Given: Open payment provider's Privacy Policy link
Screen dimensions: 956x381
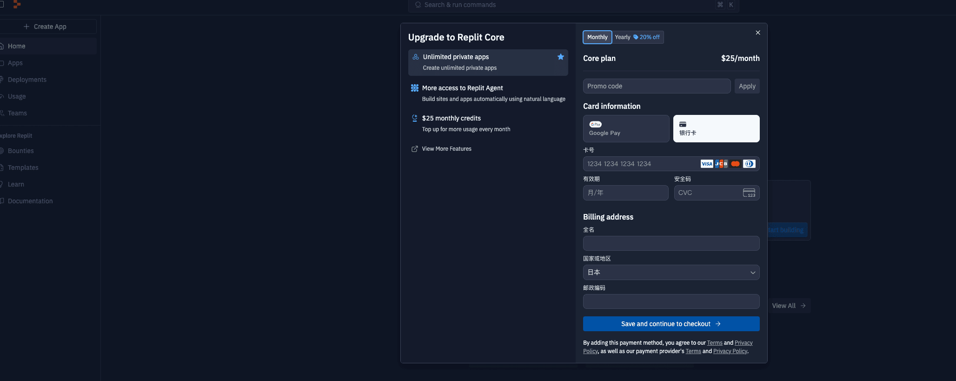Looking at the screenshot, I should [x=730, y=351].
